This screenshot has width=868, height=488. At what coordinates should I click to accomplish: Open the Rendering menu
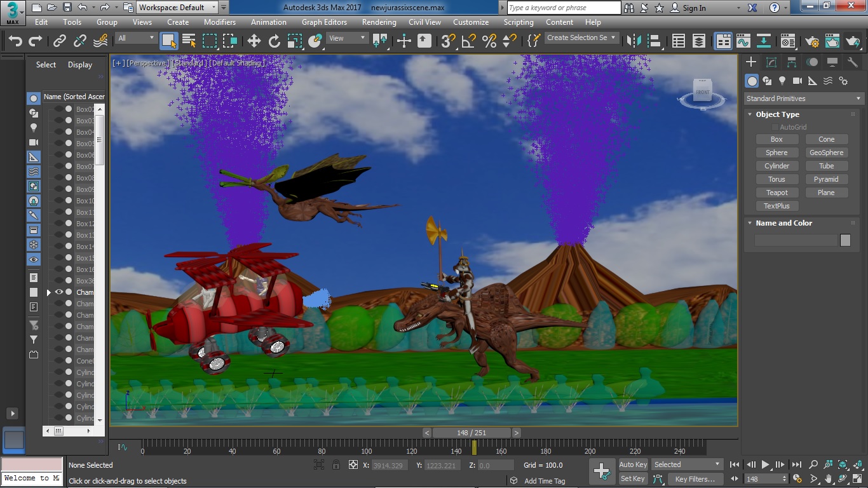(x=379, y=22)
